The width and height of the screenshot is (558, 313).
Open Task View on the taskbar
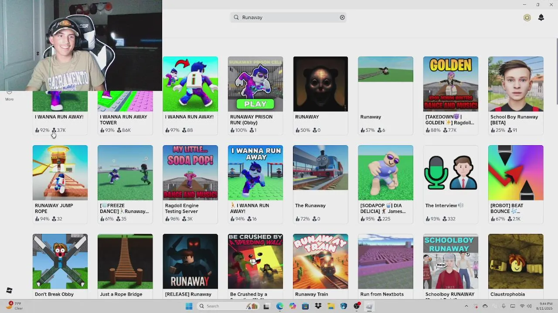(266, 306)
